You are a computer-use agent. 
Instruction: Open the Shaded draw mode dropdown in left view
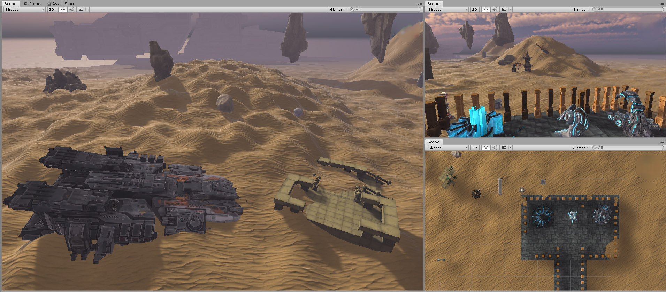pos(24,9)
